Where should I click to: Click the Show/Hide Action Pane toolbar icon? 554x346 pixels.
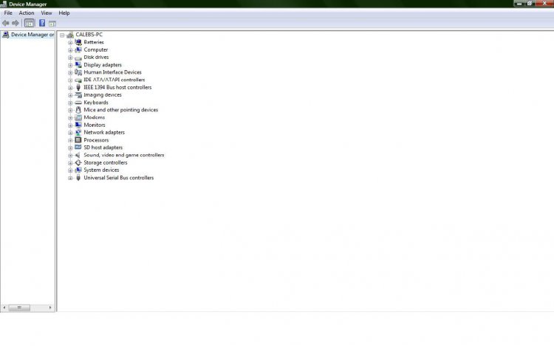pos(52,24)
